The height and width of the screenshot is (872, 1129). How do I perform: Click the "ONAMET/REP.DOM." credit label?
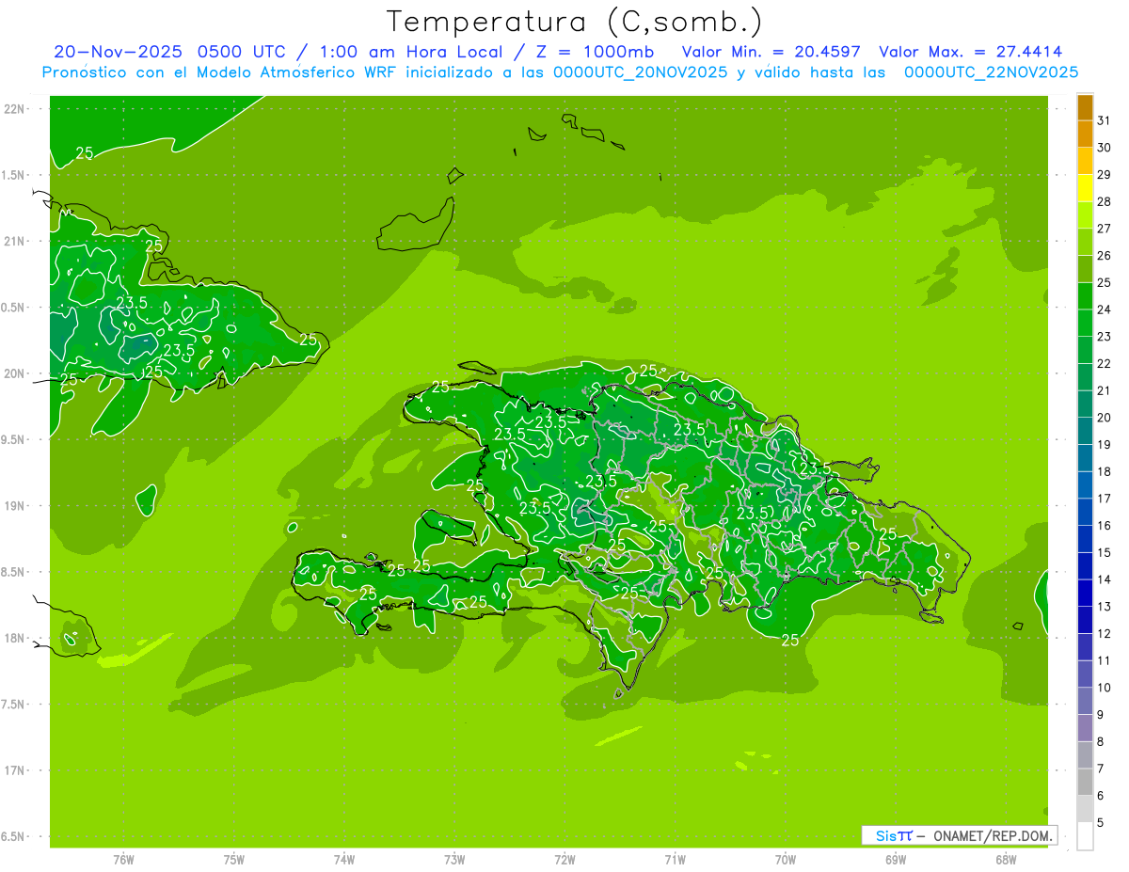point(993,835)
